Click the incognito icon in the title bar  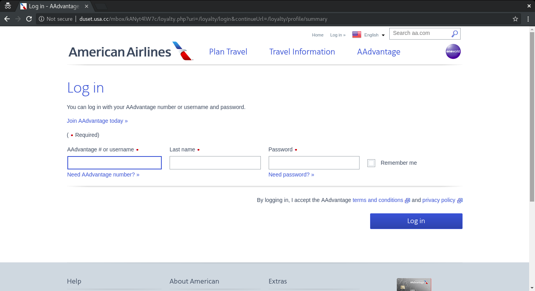[7, 6]
